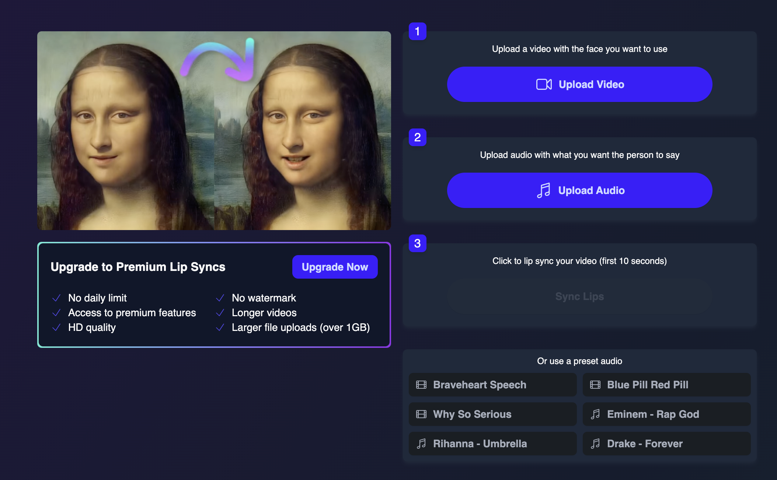
Task: Click Upgrade Now button
Action: (335, 267)
